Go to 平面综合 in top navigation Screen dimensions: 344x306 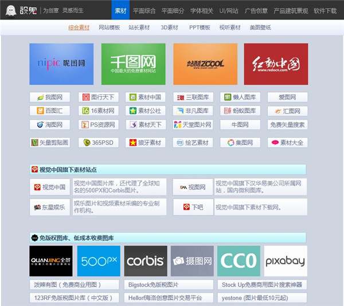point(144,11)
